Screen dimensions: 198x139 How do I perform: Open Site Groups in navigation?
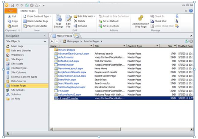(x=27, y=90)
